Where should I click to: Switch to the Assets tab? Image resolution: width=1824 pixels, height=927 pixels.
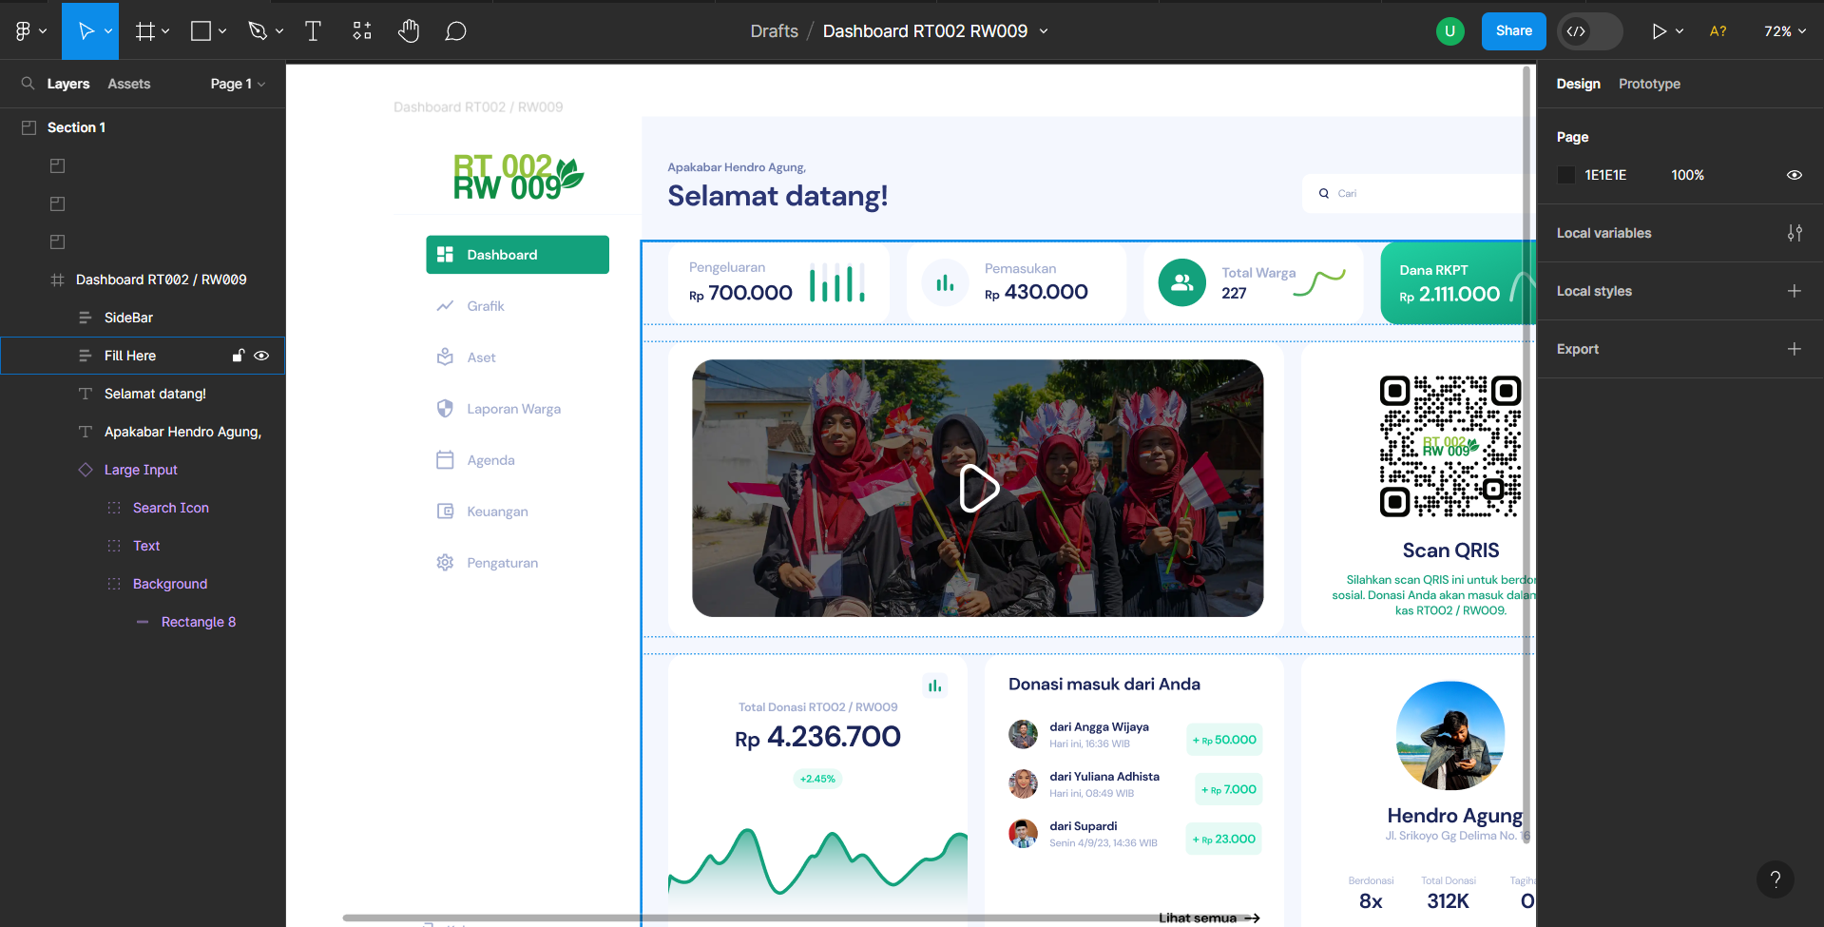coord(129,84)
